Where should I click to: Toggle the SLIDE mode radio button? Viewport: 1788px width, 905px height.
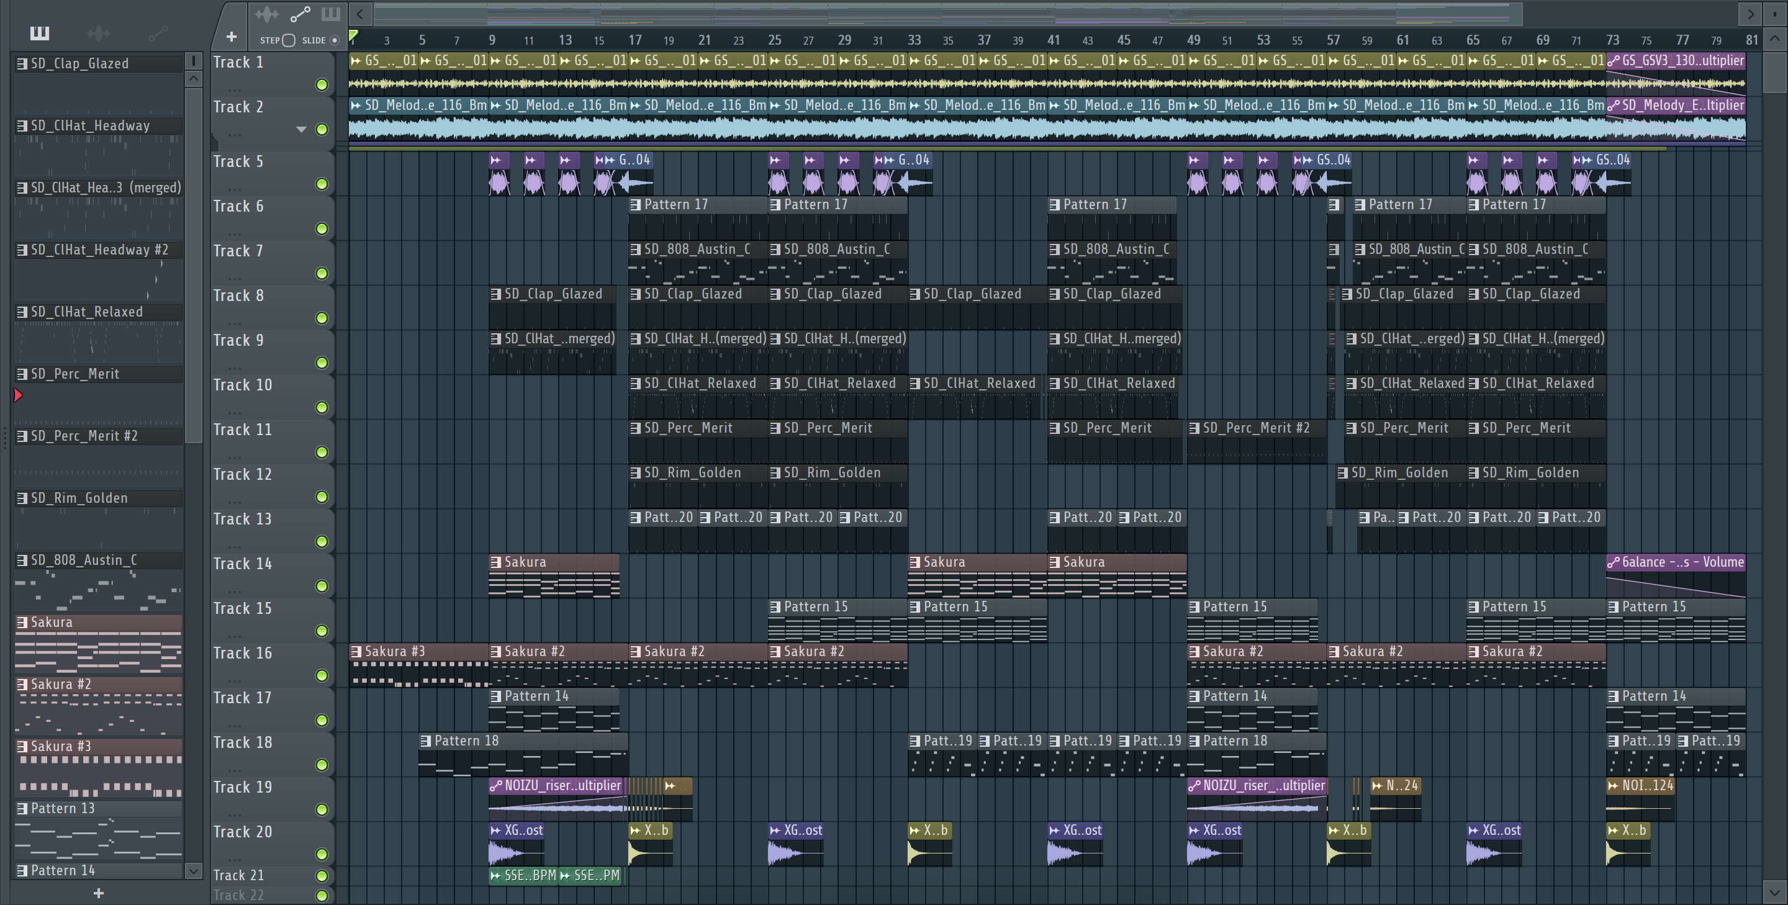(x=335, y=40)
